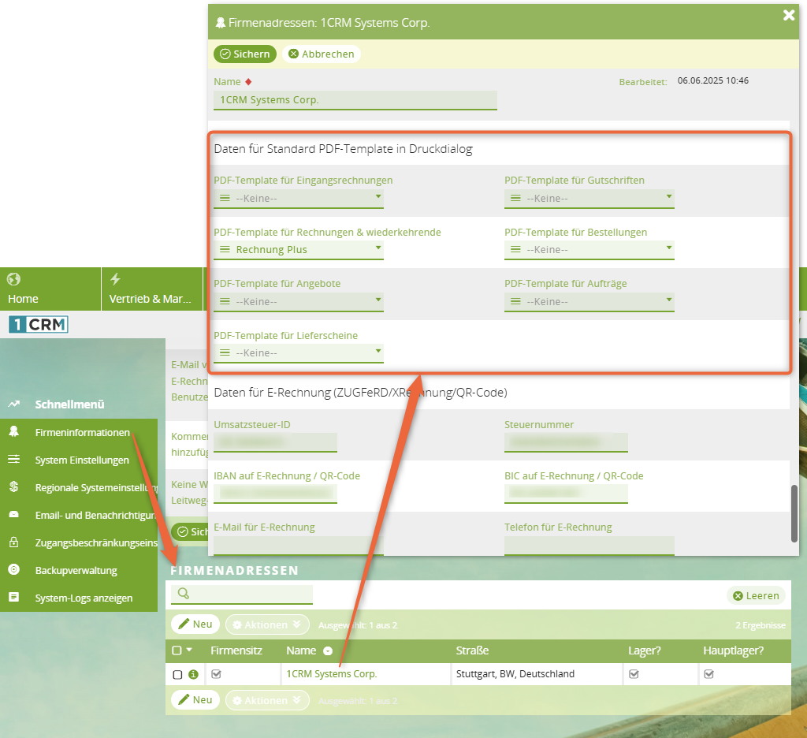The width and height of the screenshot is (807, 738).
Task: Click the Sichern save button in dialog
Action: tap(245, 54)
